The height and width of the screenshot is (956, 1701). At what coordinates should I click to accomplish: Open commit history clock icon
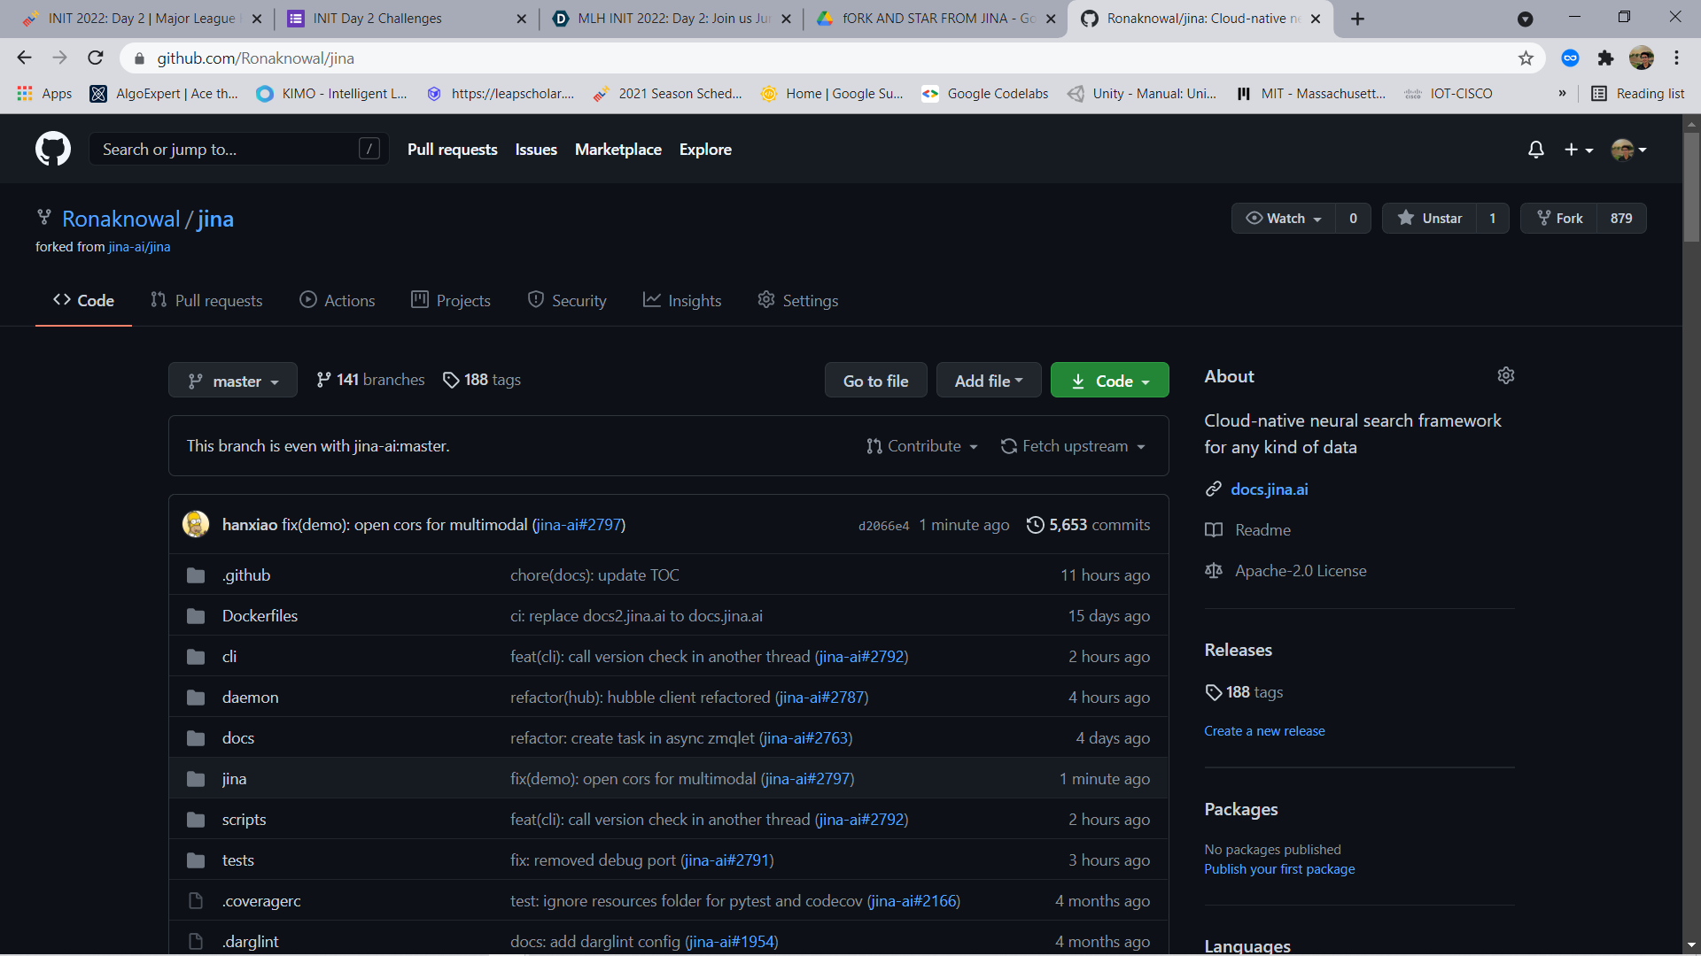tap(1035, 525)
